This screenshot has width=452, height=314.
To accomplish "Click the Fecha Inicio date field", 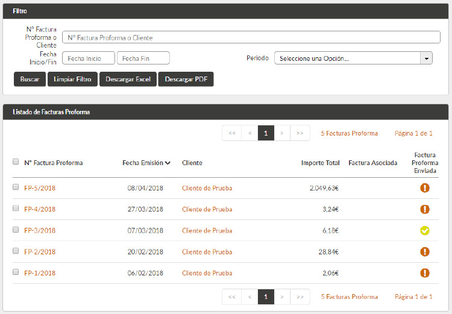I will (x=88, y=58).
